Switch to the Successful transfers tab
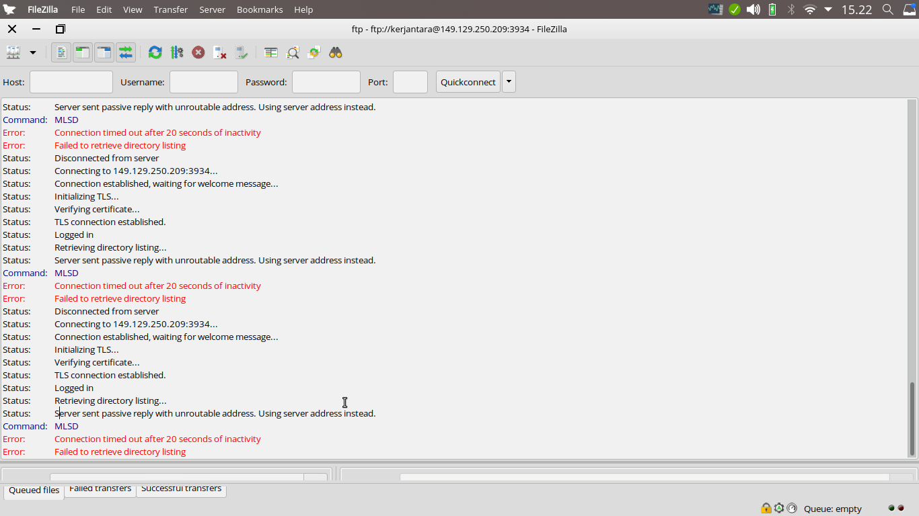Viewport: 919px width, 516px height. coord(182,489)
